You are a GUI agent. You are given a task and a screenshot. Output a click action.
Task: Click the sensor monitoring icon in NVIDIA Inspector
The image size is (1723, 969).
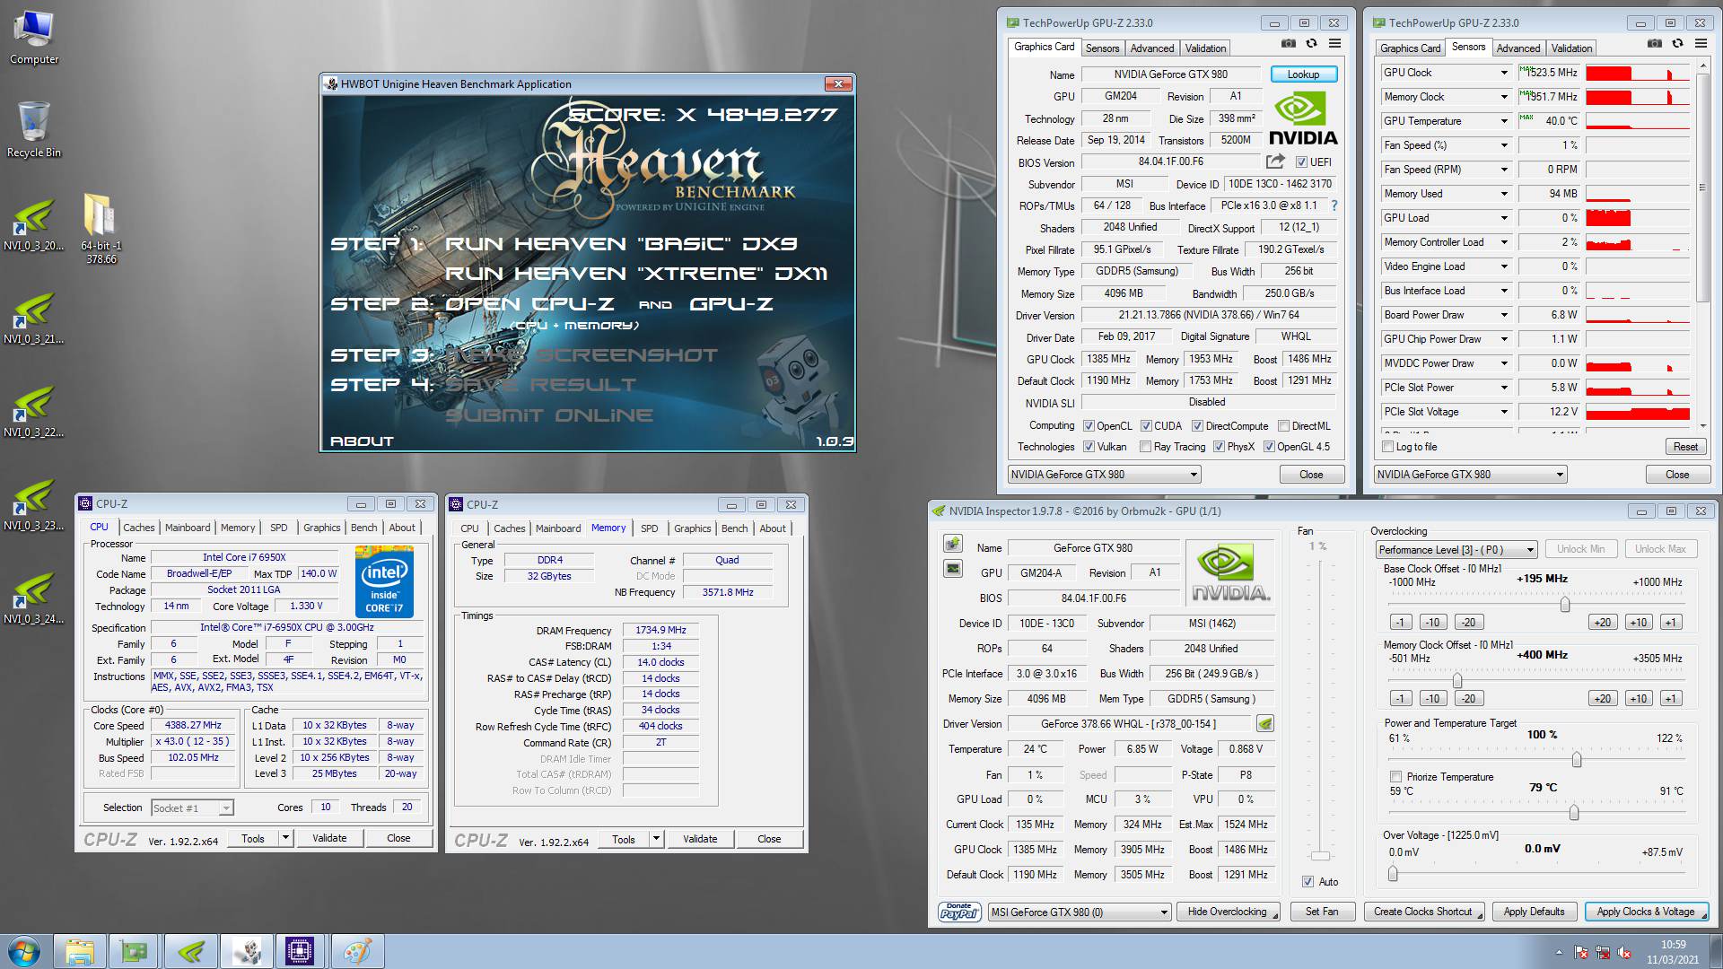(953, 569)
